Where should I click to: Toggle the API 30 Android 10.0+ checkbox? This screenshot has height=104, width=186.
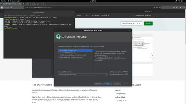[61, 55]
